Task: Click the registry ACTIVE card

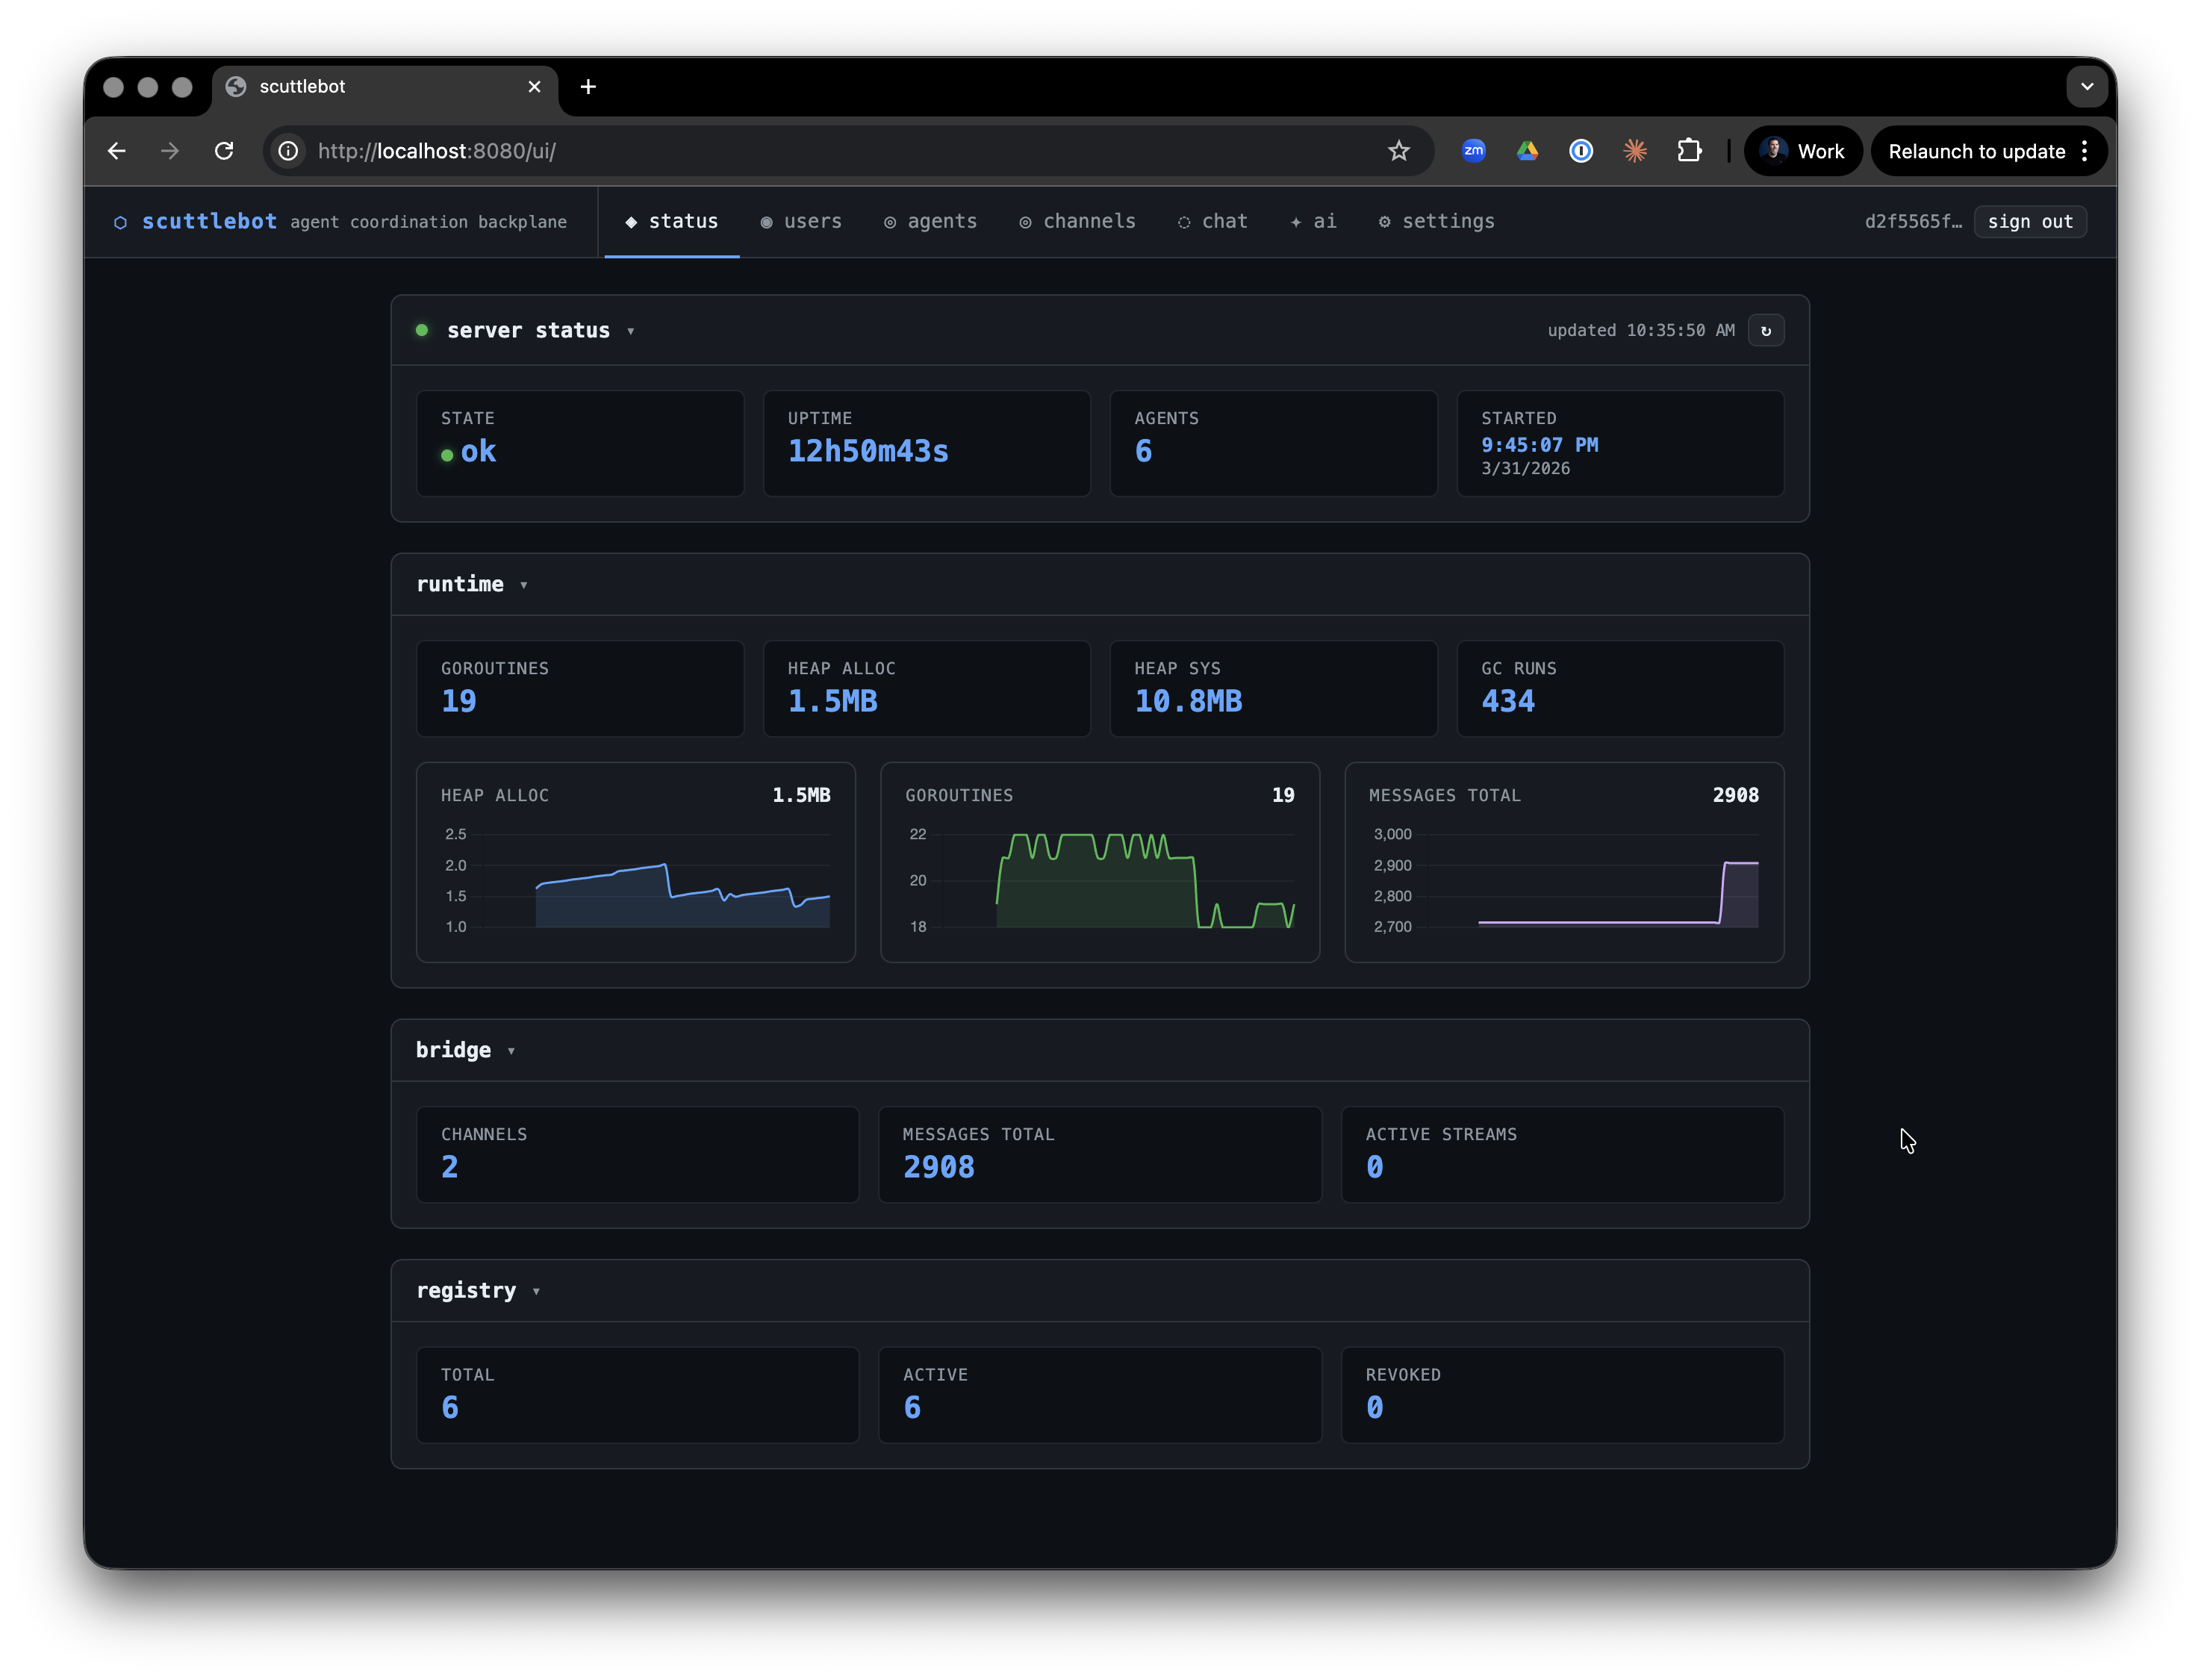Action: [x=1099, y=1394]
